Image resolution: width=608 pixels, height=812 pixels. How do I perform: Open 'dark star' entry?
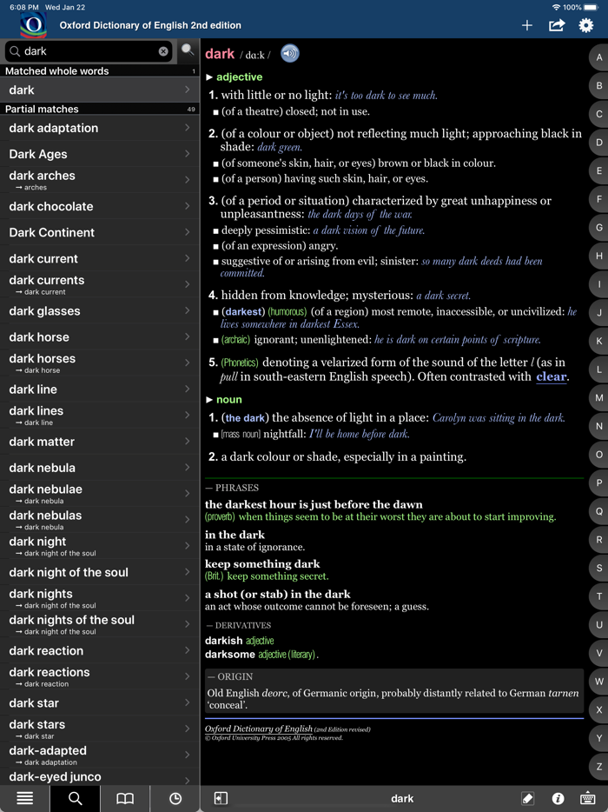tap(99, 703)
